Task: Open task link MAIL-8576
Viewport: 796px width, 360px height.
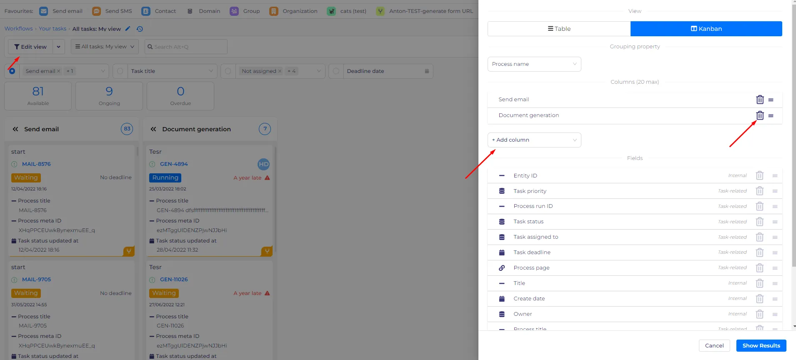Action: coord(36,164)
